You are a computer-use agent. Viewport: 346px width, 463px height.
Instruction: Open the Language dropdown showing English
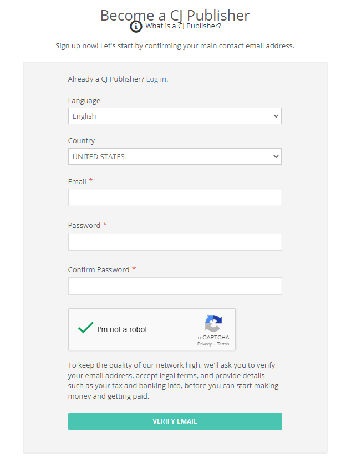pos(175,116)
